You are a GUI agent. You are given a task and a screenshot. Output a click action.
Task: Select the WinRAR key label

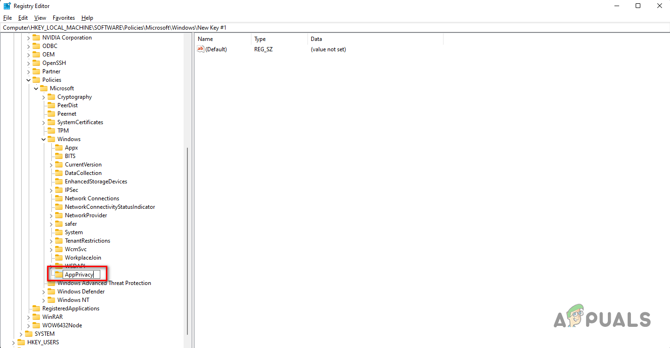52,317
